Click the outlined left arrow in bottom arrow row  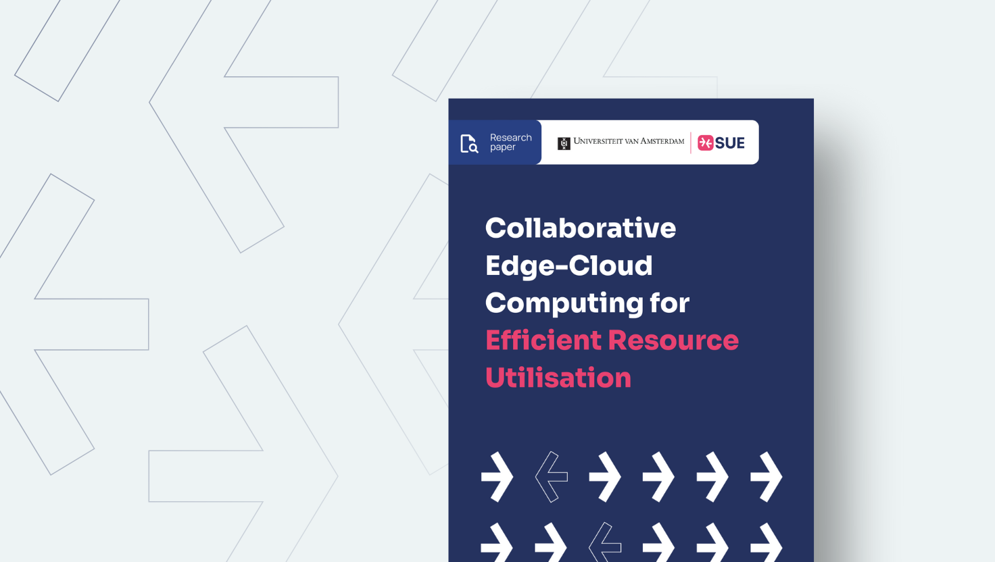605,542
